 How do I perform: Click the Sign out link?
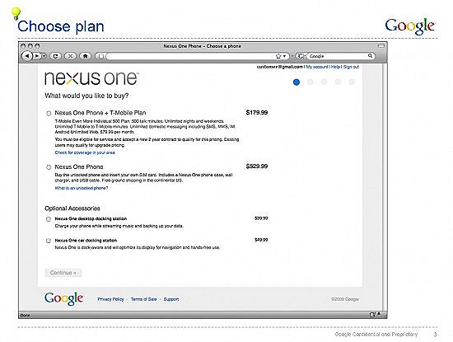coord(351,67)
